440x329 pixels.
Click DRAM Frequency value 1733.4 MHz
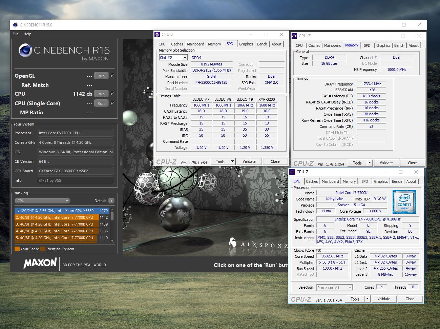coord(371,84)
